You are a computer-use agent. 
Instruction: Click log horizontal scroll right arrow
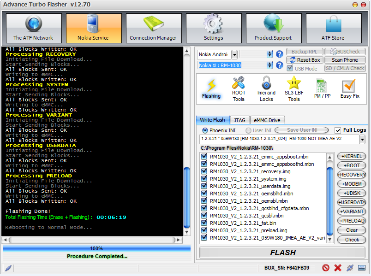179,240
